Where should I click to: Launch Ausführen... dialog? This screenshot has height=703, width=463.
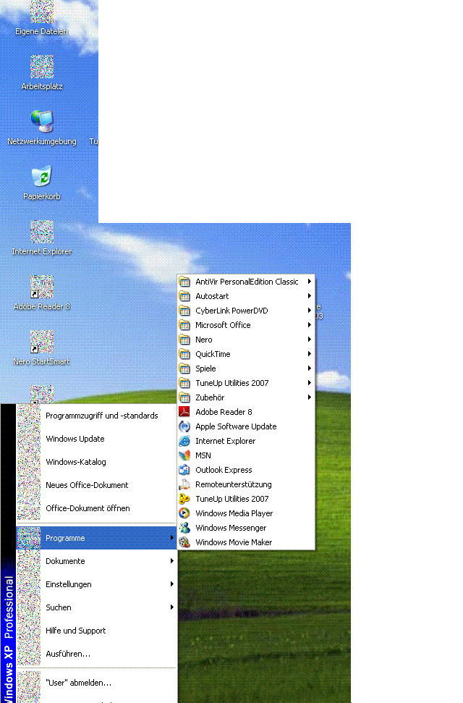click(x=96, y=654)
